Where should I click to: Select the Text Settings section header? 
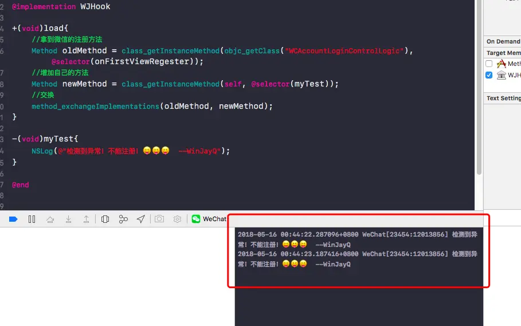point(503,99)
